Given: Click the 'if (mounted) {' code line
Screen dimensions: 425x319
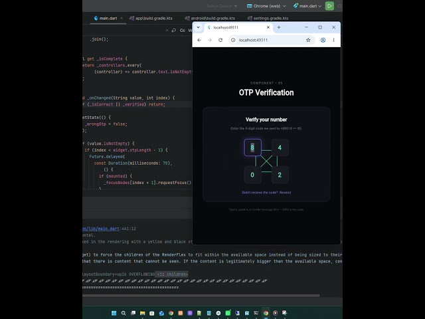Looking at the screenshot, I should tap(116, 176).
